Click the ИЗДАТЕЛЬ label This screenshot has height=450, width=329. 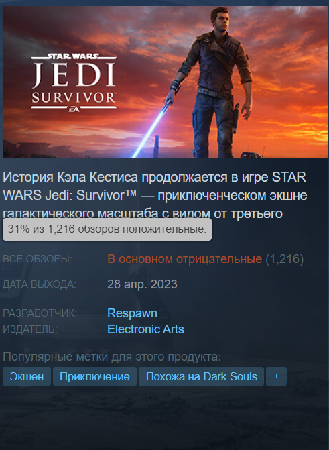click(30, 329)
